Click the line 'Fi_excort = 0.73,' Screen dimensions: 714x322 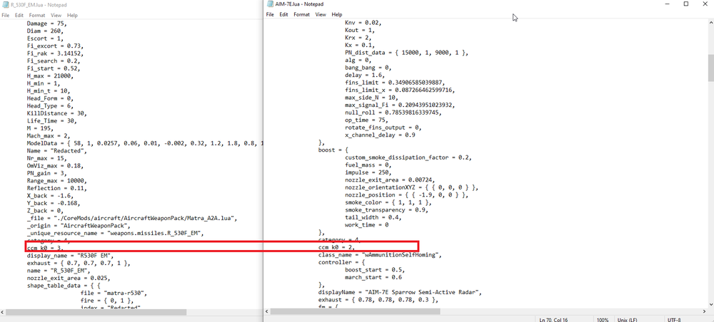pos(55,46)
